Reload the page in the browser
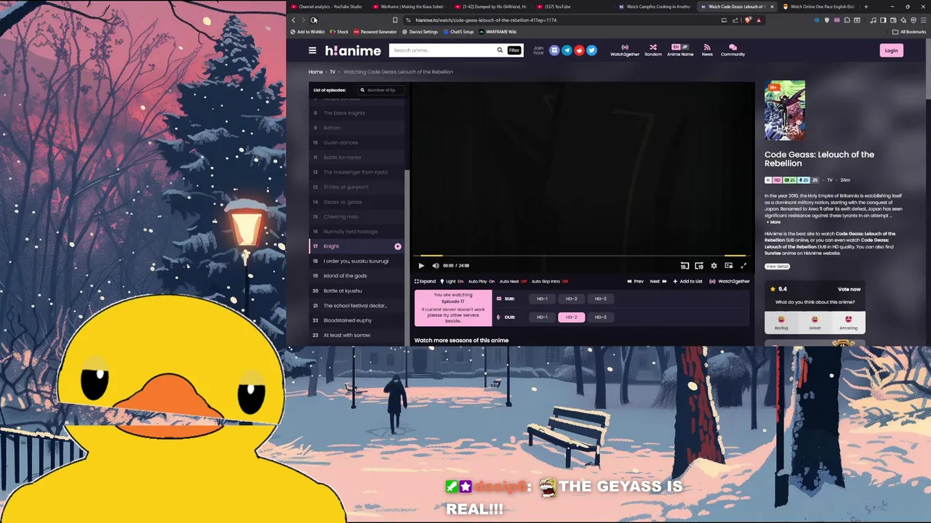 coord(313,20)
